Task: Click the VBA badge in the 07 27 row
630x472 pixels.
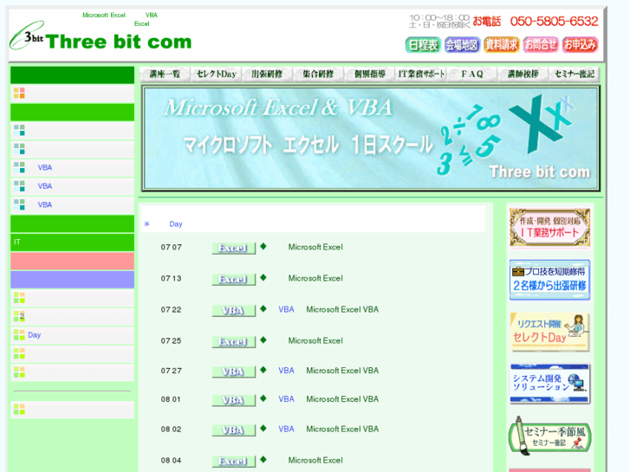Action: tap(233, 372)
